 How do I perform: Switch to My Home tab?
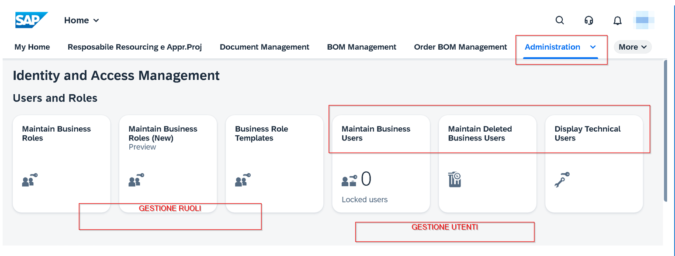coord(32,47)
